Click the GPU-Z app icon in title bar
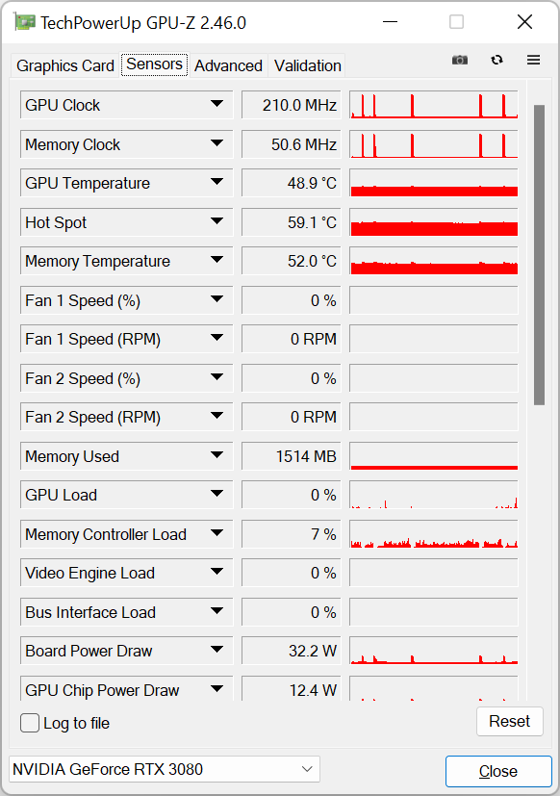The width and height of the screenshot is (560, 796). coord(24,22)
